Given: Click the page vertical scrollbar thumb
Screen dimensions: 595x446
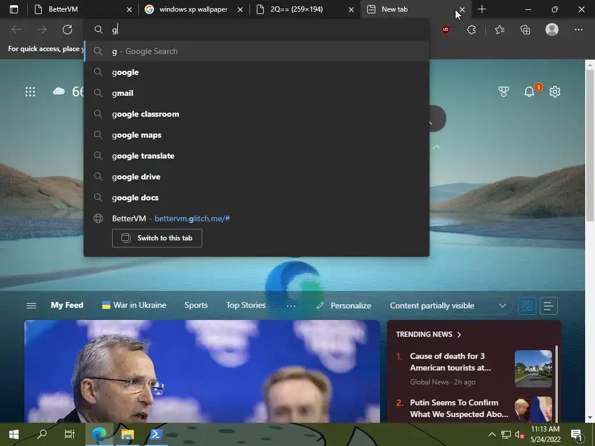Looking at the screenshot, I should (590, 145).
